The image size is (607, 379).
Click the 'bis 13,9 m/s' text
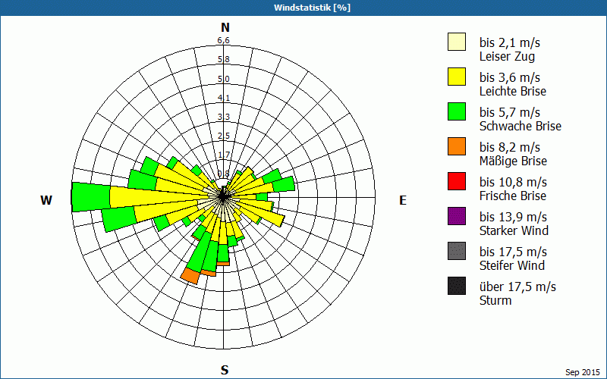pyautogui.click(x=513, y=217)
